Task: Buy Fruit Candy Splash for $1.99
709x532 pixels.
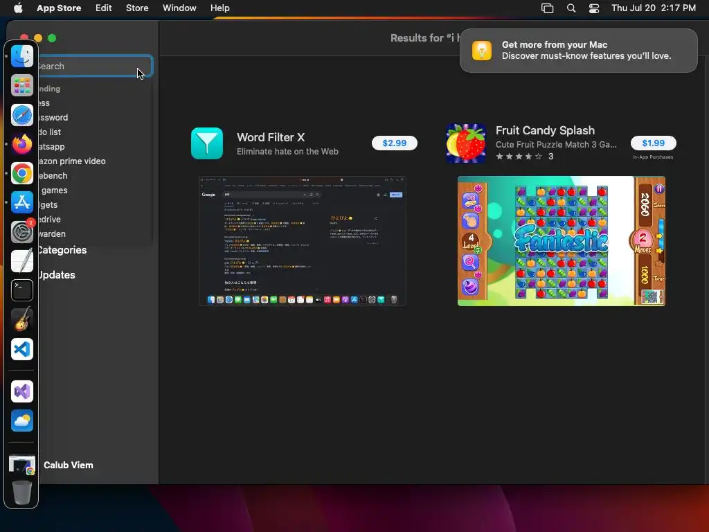Action: [x=654, y=143]
